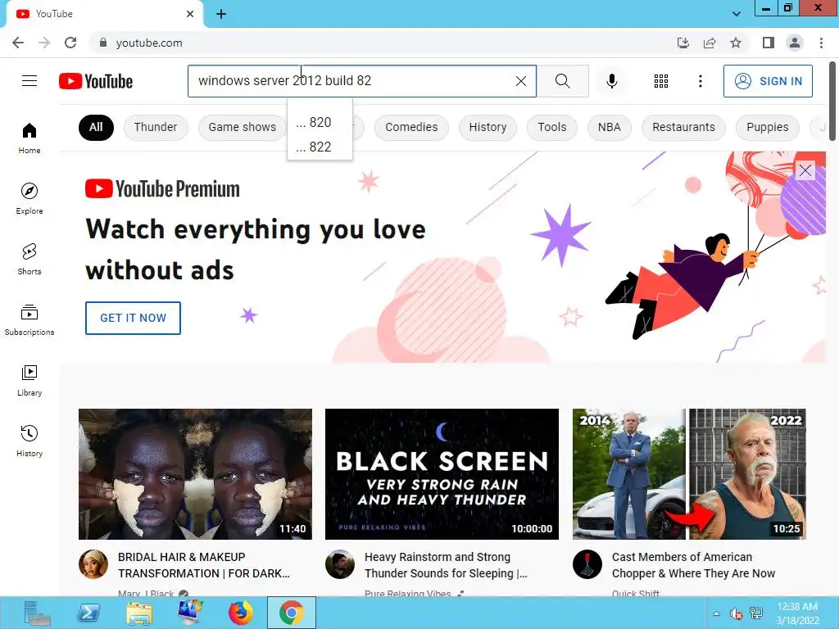
Task: Open Explore in the sidebar
Action: [x=29, y=198]
